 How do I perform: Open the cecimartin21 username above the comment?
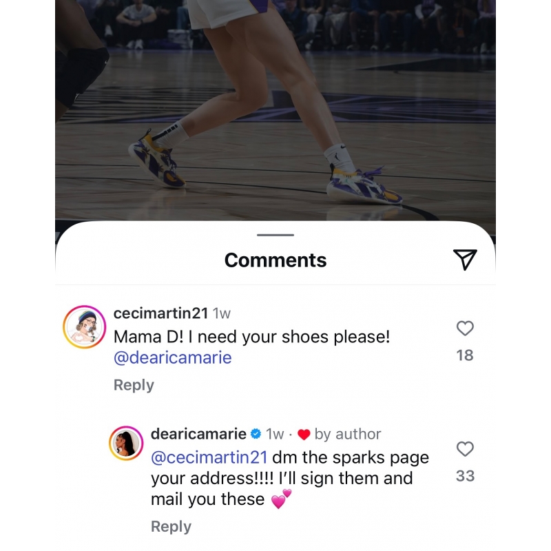pos(160,313)
